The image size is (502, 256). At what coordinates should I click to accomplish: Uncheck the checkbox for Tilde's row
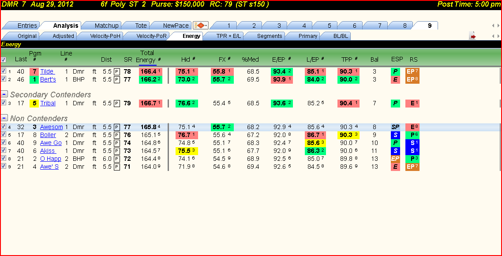[x=4, y=70]
